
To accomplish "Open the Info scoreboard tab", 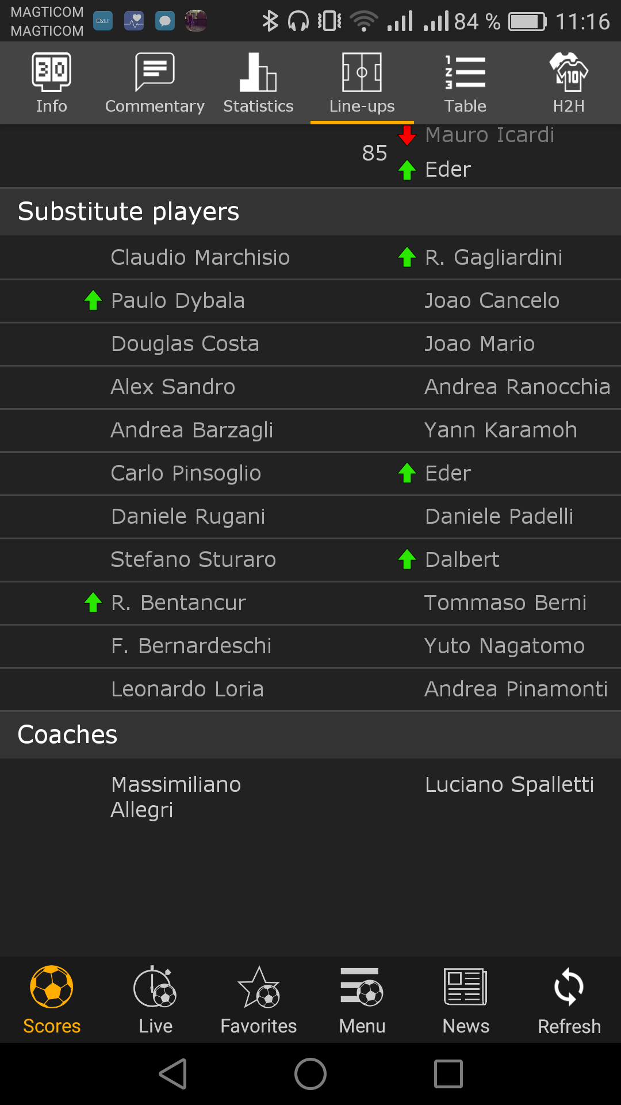I will 52,83.
